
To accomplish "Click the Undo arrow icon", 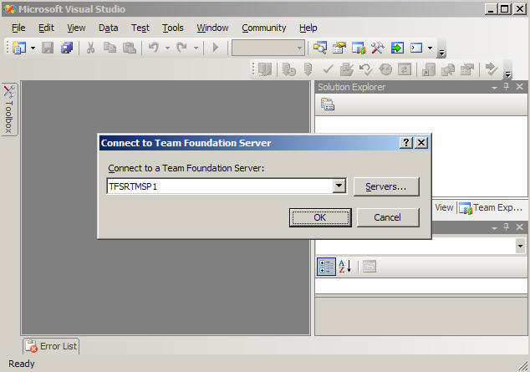I will (154, 48).
